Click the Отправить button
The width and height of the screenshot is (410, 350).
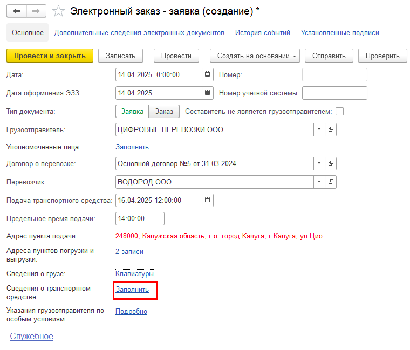click(x=329, y=56)
